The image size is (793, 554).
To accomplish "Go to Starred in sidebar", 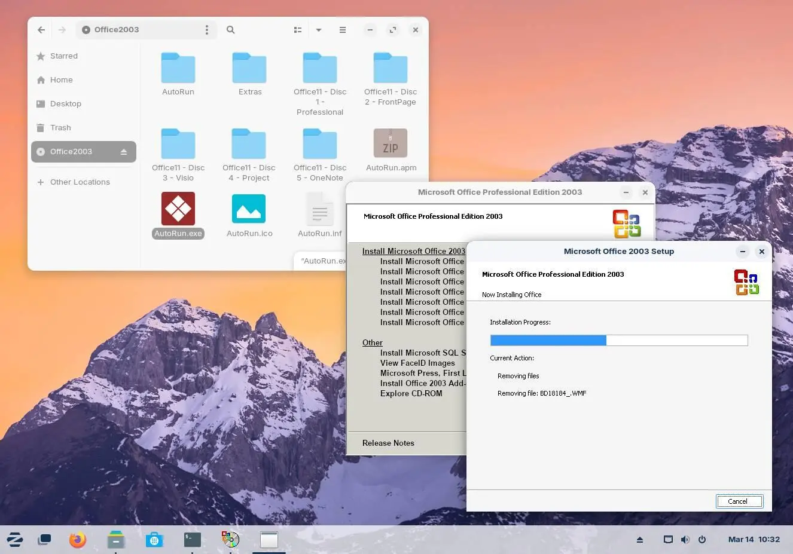I will (x=84, y=56).
